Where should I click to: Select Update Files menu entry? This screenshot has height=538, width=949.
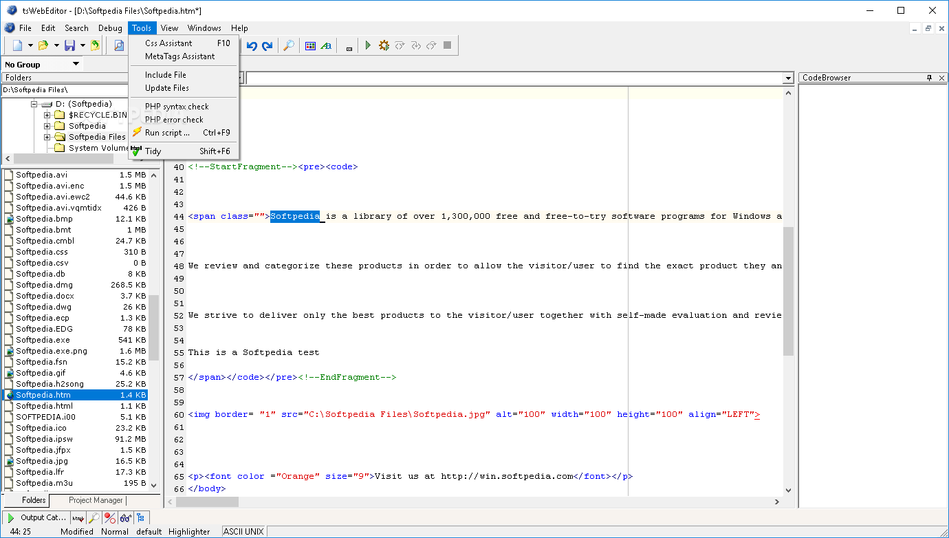(x=184, y=88)
